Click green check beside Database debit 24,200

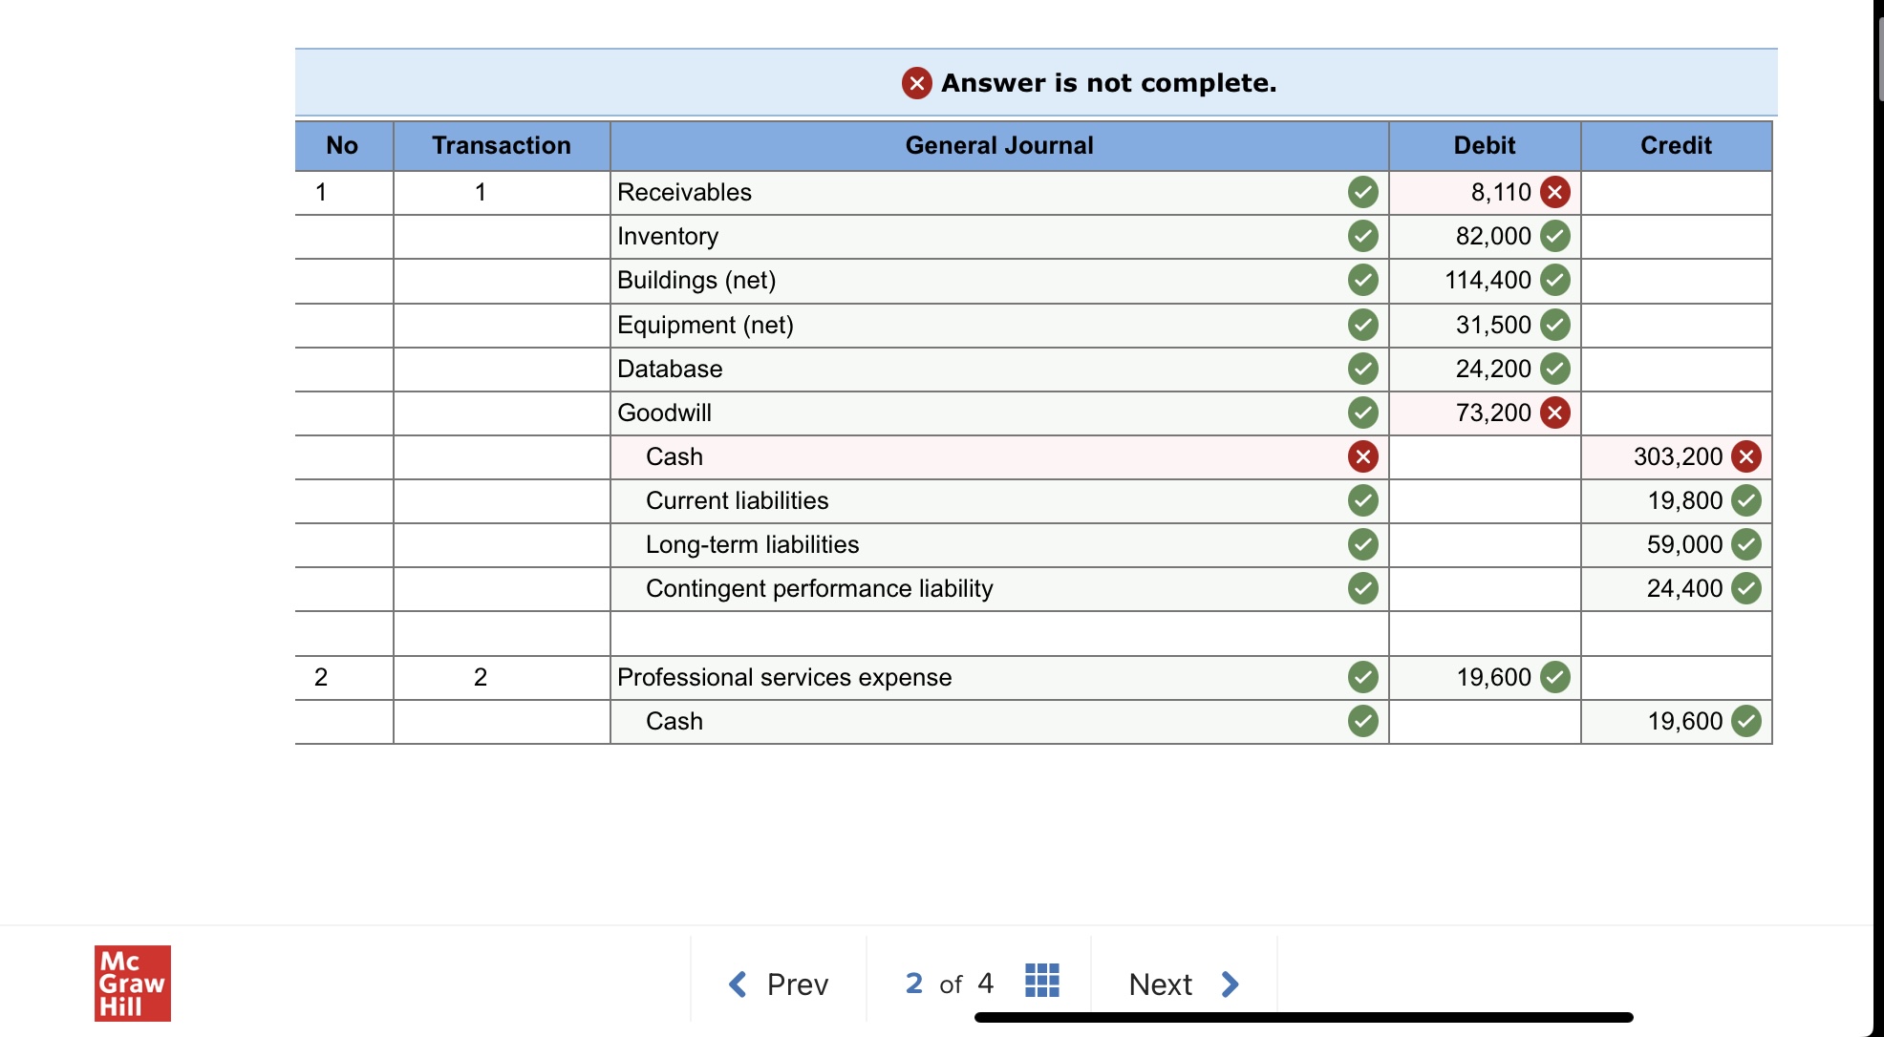click(x=1554, y=370)
